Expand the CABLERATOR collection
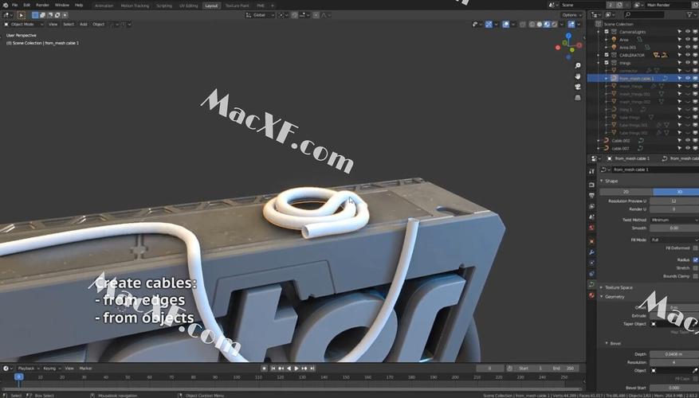Viewport: 699px width, 398px height. [x=599, y=55]
